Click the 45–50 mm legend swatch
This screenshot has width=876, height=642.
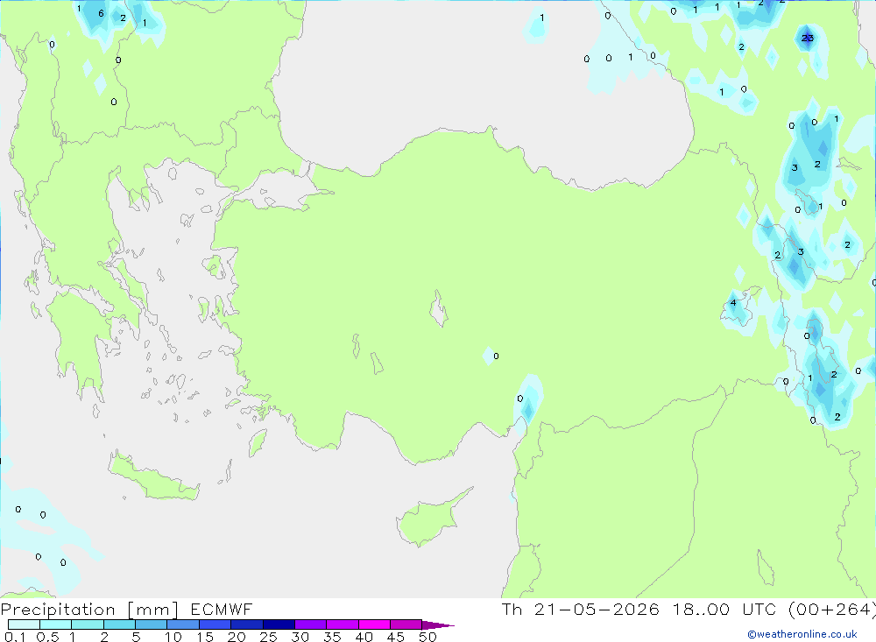tap(406, 624)
